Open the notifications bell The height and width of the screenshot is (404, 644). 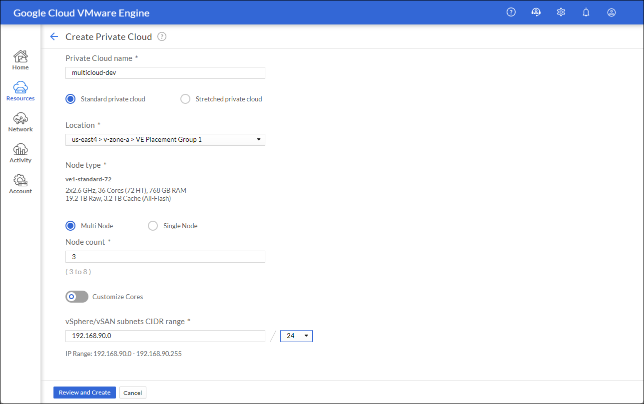click(x=586, y=12)
